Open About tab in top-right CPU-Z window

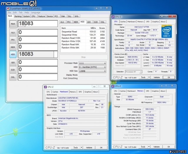click(x=163, y=21)
